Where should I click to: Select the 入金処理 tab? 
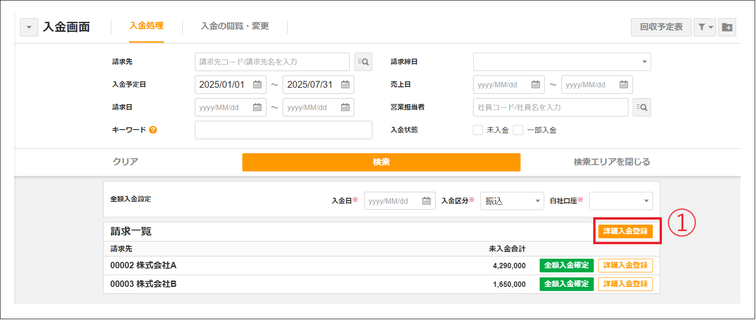click(146, 26)
